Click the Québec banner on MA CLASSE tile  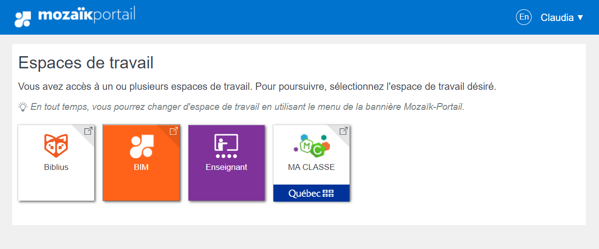click(311, 193)
